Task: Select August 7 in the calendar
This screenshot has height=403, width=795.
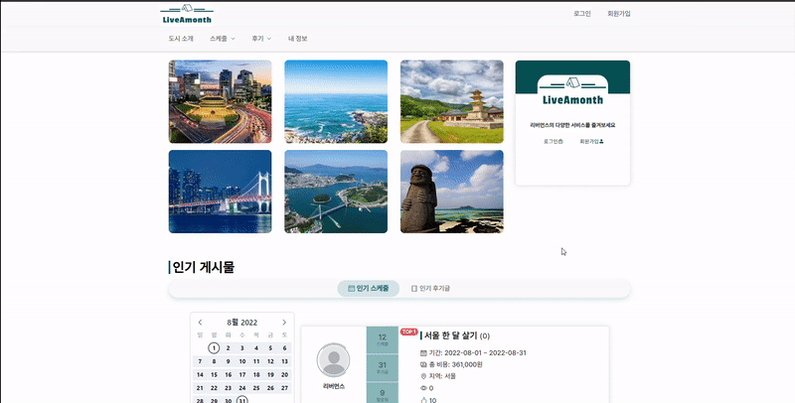Action: (x=200, y=361)
